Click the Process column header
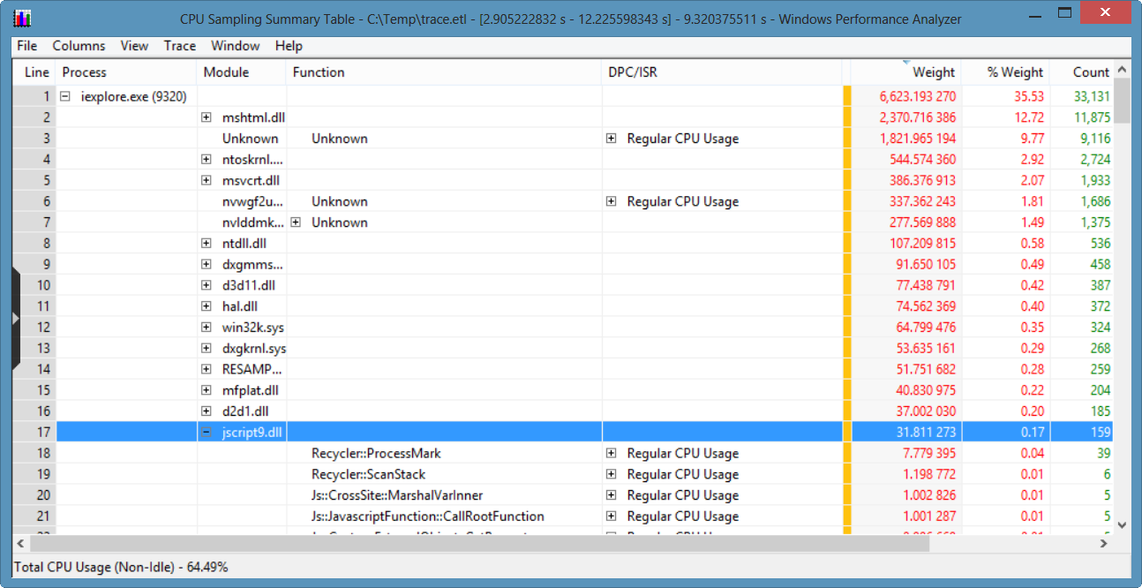 (x=127, y=72)
